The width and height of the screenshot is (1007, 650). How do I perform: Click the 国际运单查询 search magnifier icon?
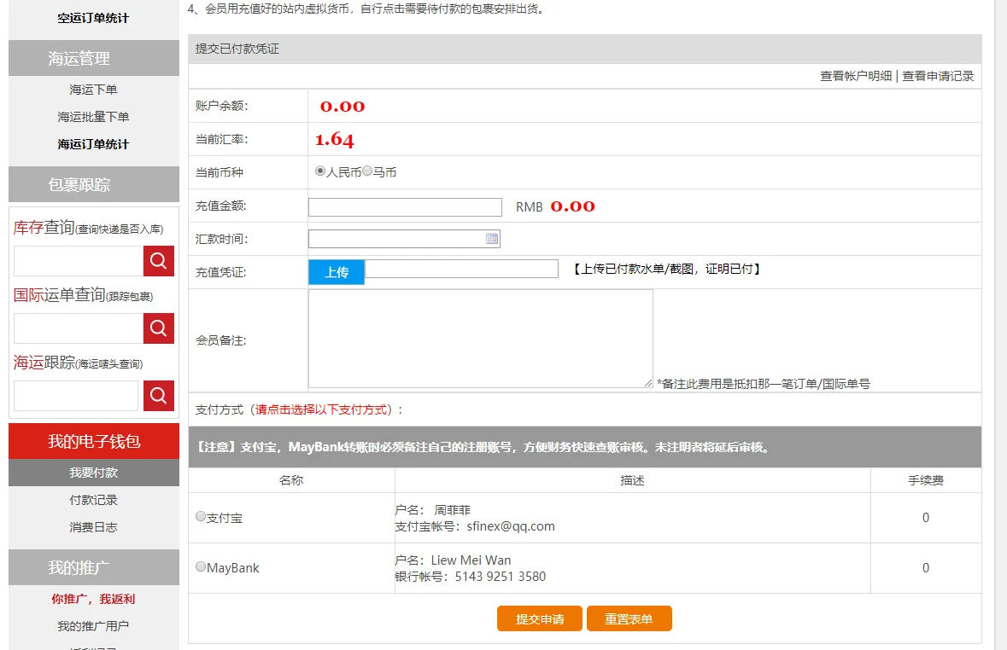pyautogui.click(x=158, y=328)
